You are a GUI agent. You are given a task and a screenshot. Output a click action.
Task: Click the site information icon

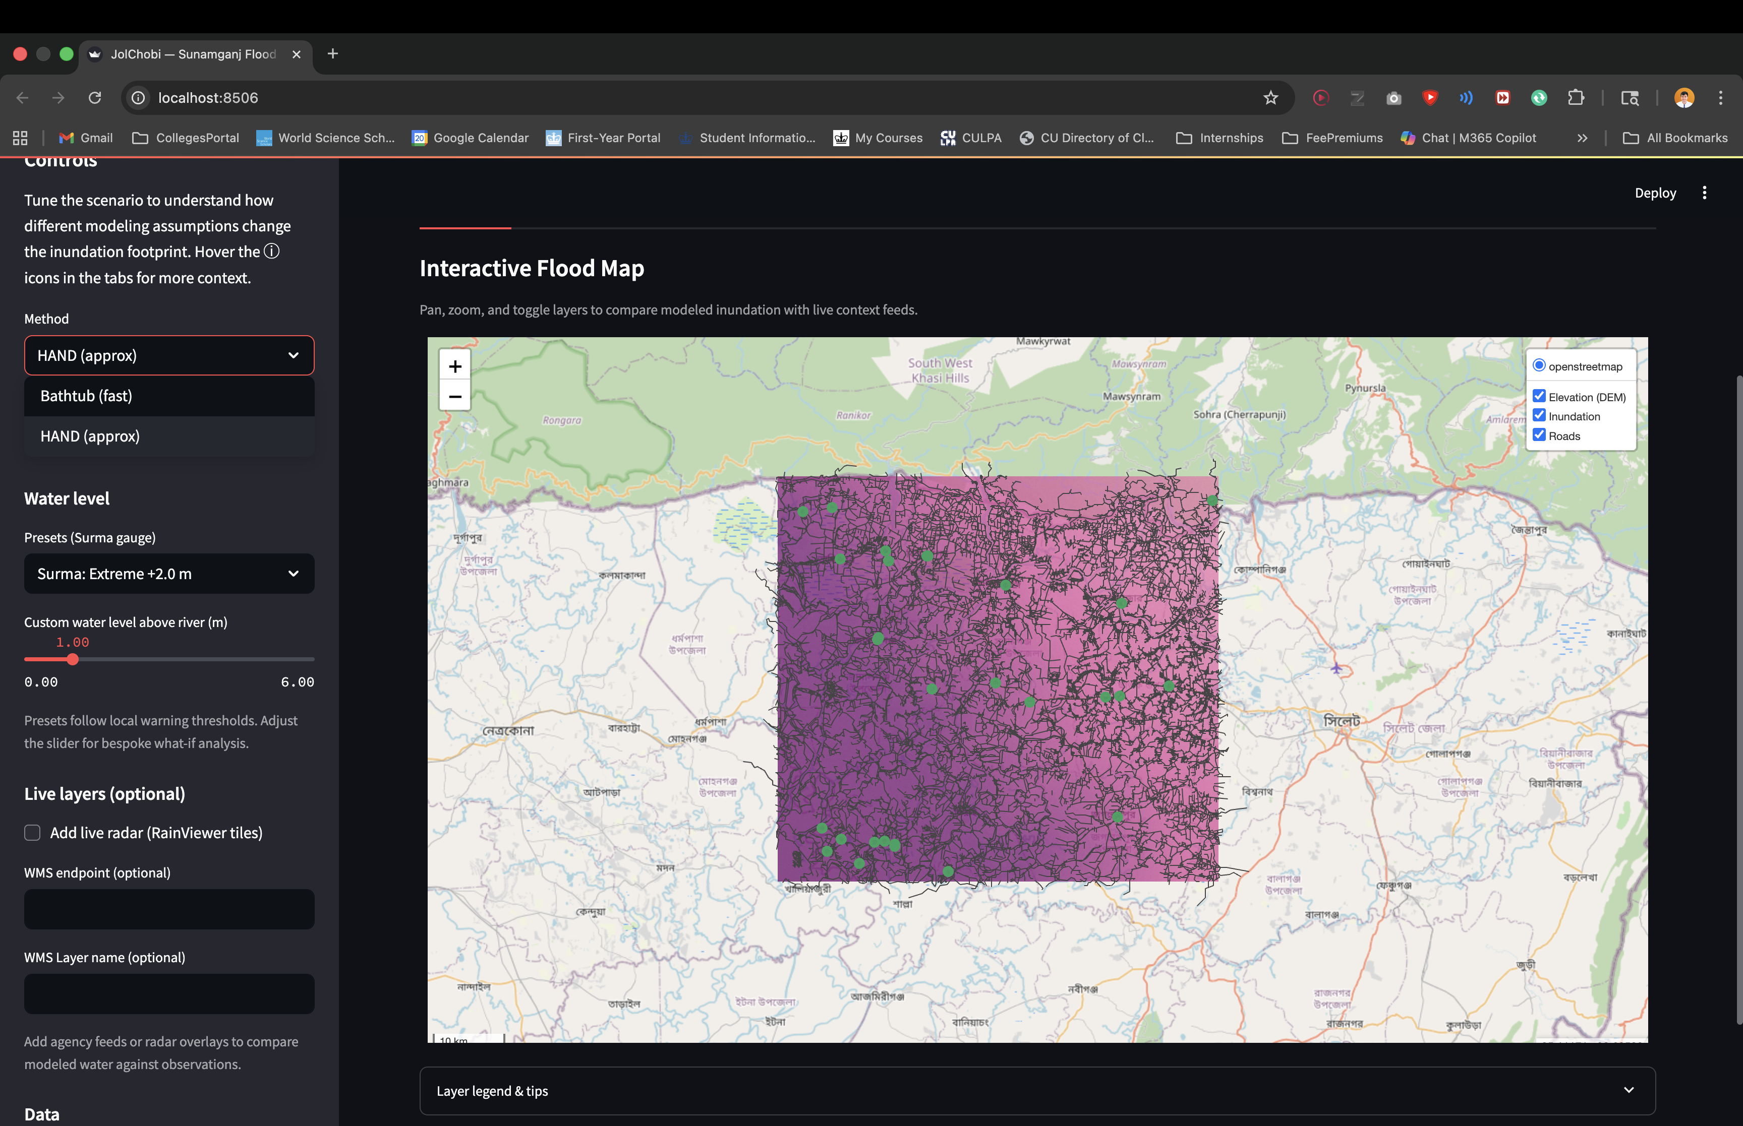(138, 98)
